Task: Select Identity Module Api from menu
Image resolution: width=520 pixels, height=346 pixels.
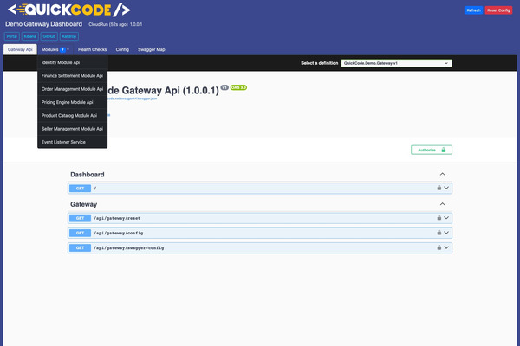Action: (x=72, y=62)
